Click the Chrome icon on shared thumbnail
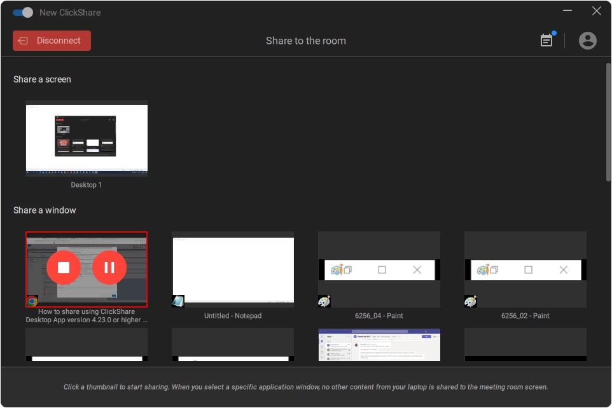Screen dimensions: 612x408 [x=32, y=301]
